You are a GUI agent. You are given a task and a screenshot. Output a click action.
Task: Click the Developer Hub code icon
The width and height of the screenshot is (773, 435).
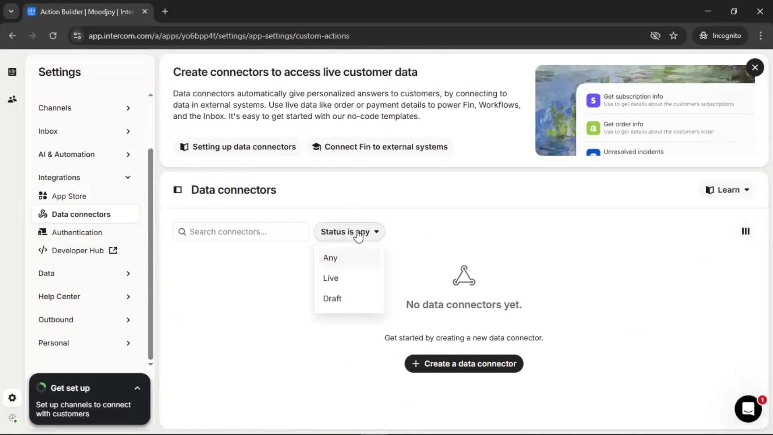[x=43, y=250]
